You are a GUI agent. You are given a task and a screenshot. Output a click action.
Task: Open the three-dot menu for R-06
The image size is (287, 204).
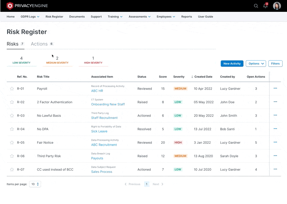click(275, 156)
